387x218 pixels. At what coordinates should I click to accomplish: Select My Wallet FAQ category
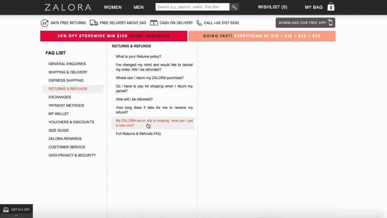click(59, 114)
